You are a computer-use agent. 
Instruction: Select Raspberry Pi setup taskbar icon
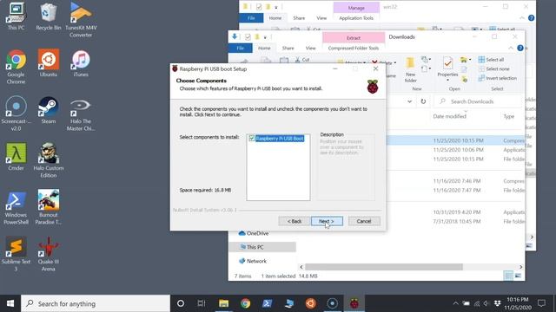(x=354, y=303)
